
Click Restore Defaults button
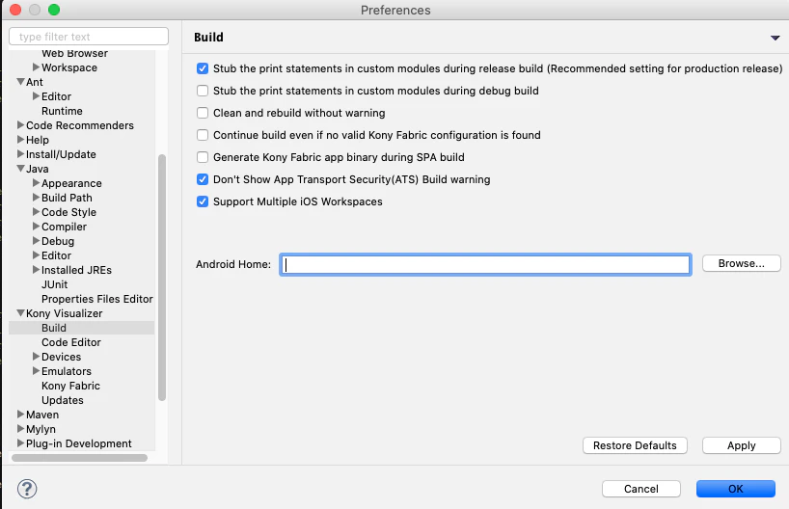pos(635,445)
